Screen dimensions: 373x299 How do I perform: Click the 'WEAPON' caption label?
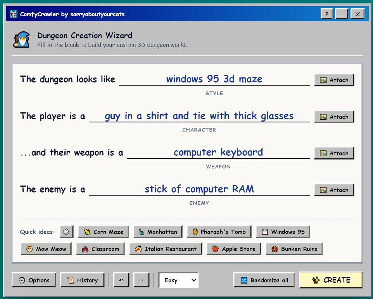point(218,167)
